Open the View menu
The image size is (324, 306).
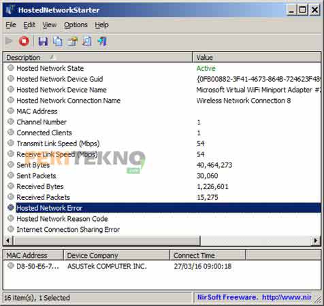coord(50,24)
